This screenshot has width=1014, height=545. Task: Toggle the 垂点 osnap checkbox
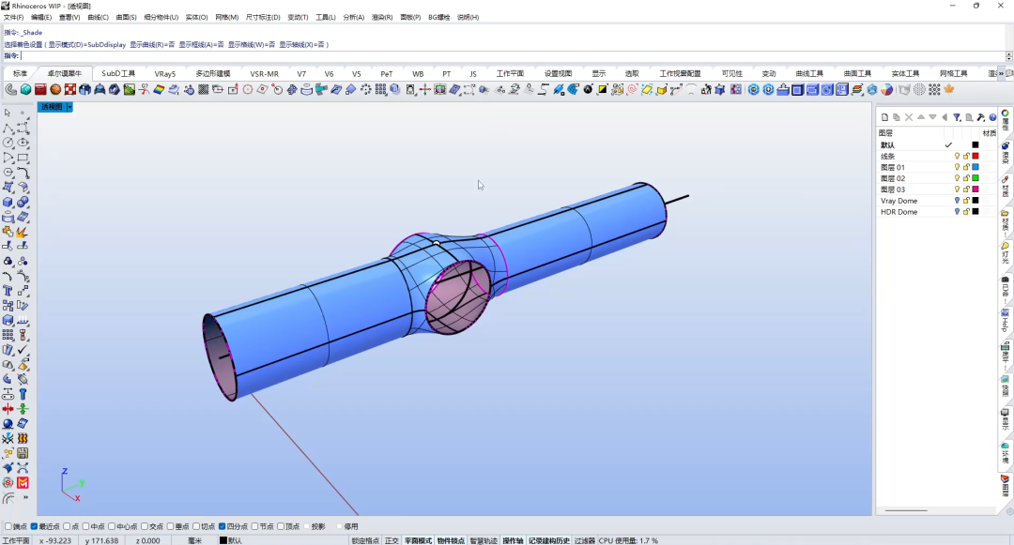170,527
